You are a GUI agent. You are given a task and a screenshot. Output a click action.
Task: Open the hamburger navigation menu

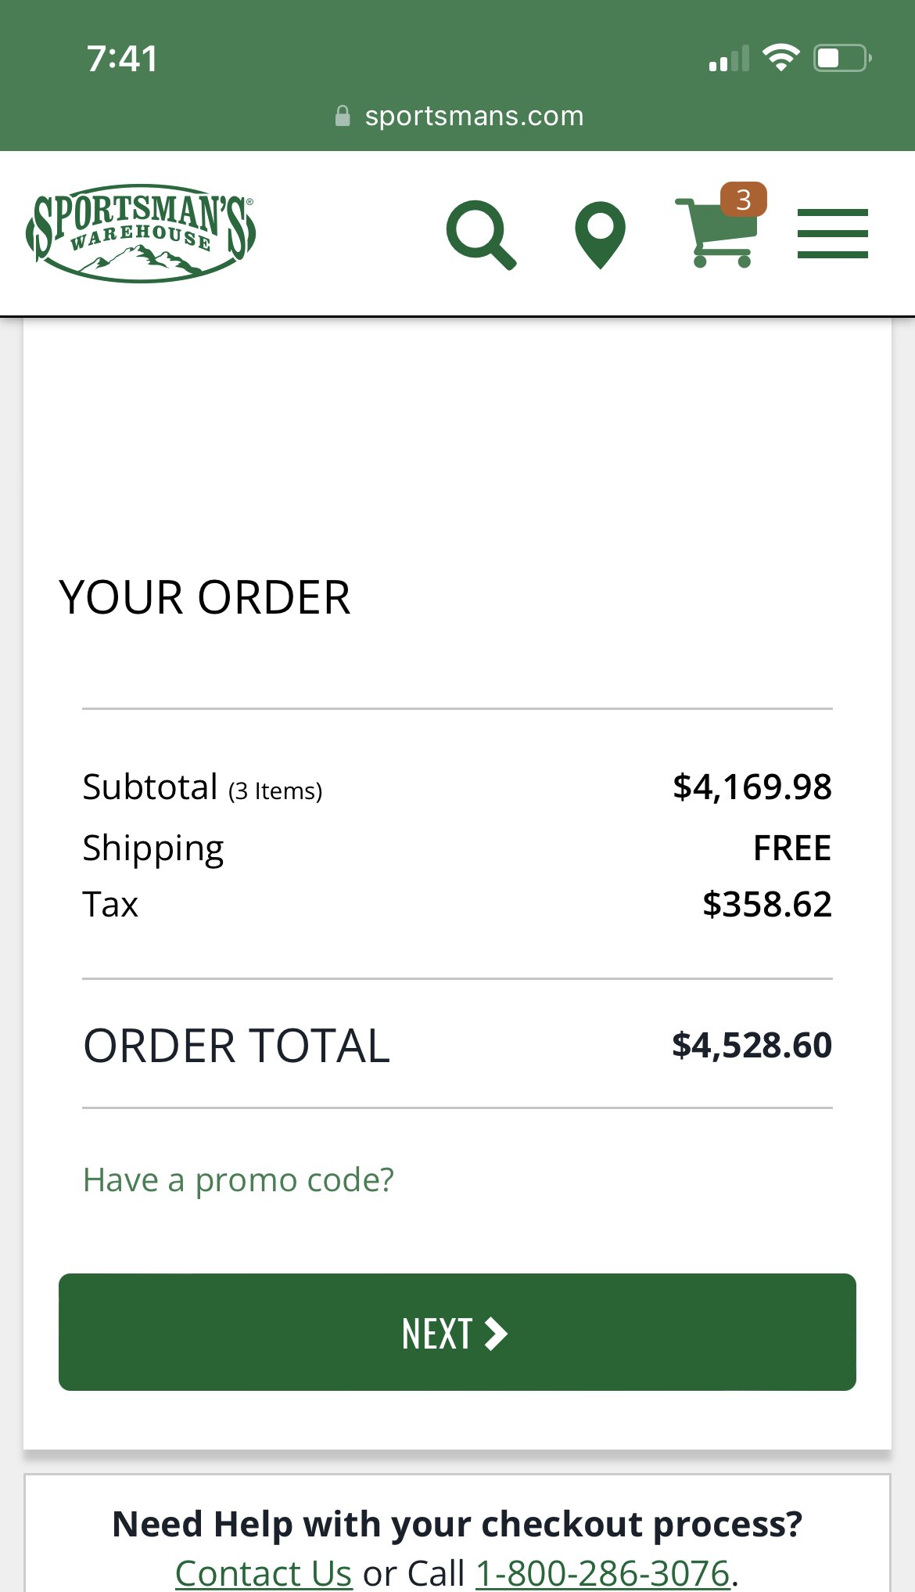tap(832, 233)
